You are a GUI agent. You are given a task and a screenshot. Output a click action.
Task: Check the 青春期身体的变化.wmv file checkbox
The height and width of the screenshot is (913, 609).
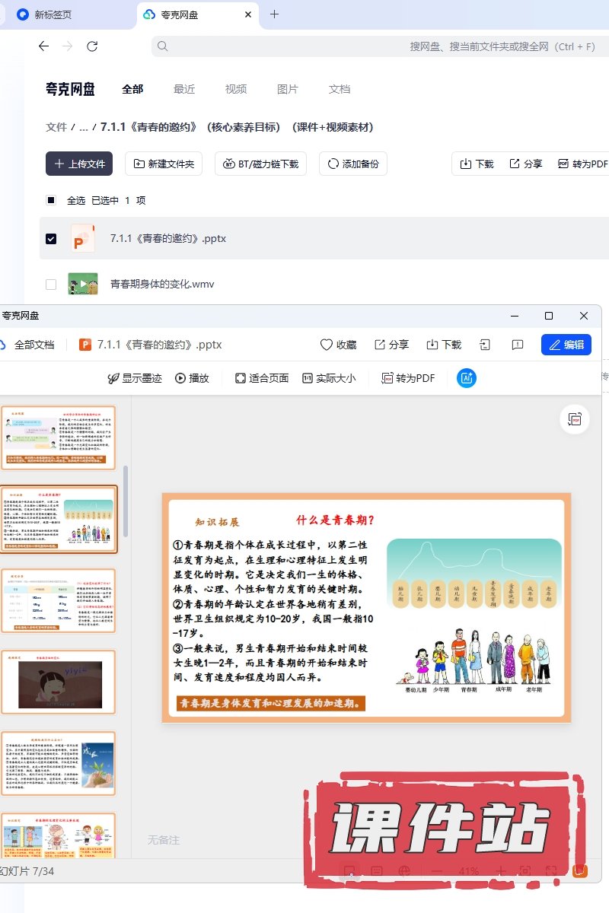51,285
